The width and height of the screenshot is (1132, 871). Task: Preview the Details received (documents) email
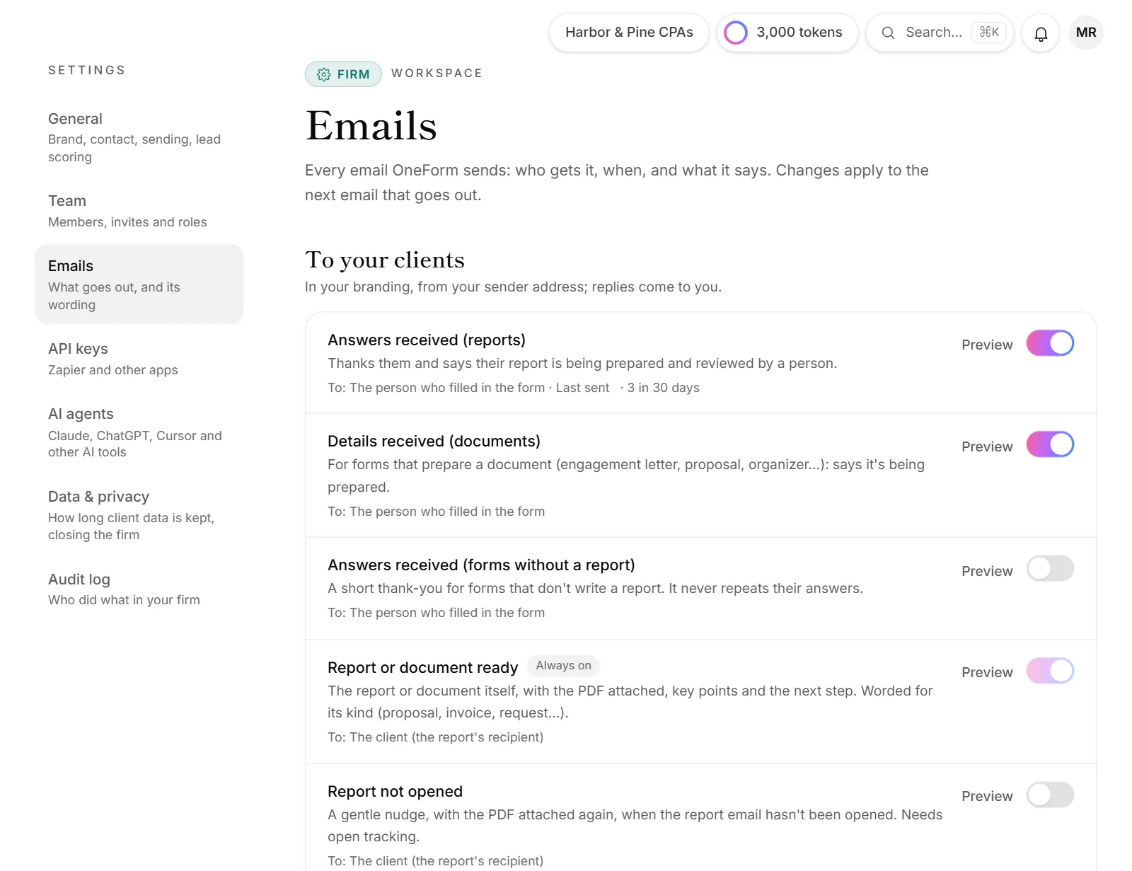click(x=987, y=446)
